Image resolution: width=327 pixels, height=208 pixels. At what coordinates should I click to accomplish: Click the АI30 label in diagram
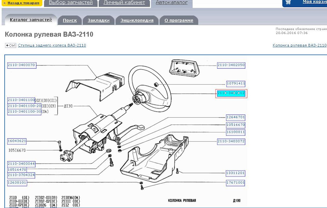click(68, 106)
